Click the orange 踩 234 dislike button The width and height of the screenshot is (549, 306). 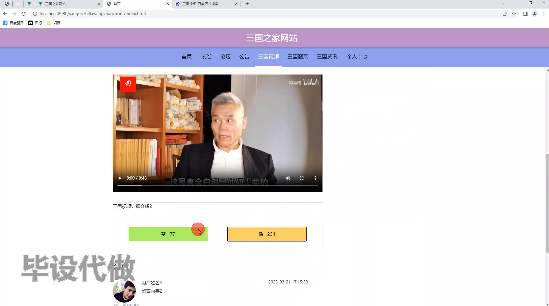pos(267,234)
